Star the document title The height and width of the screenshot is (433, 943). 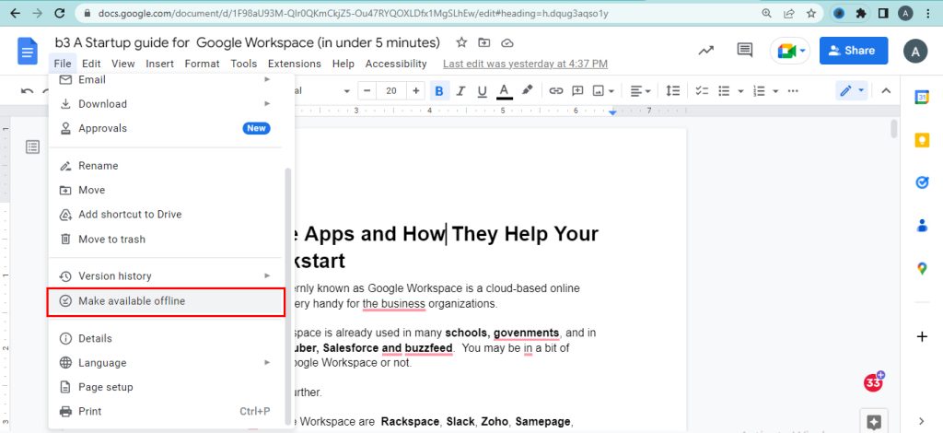click(x=461, y=42)
